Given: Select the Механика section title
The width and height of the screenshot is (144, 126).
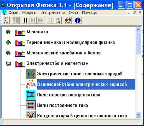Looking at the screenshot, I should (x=37, y=32).
